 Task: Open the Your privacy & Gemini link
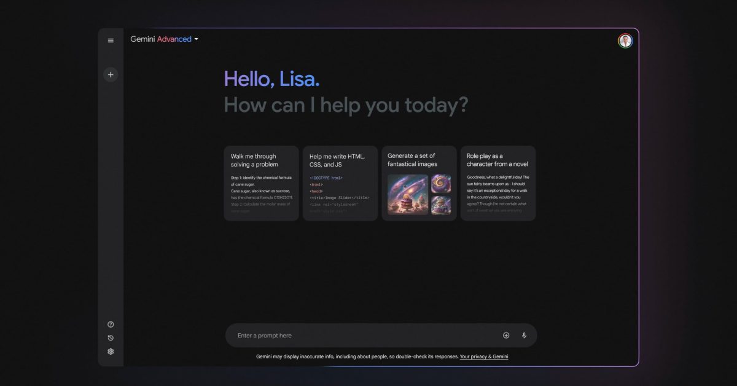pyautogui.click(x=484, y=356)
